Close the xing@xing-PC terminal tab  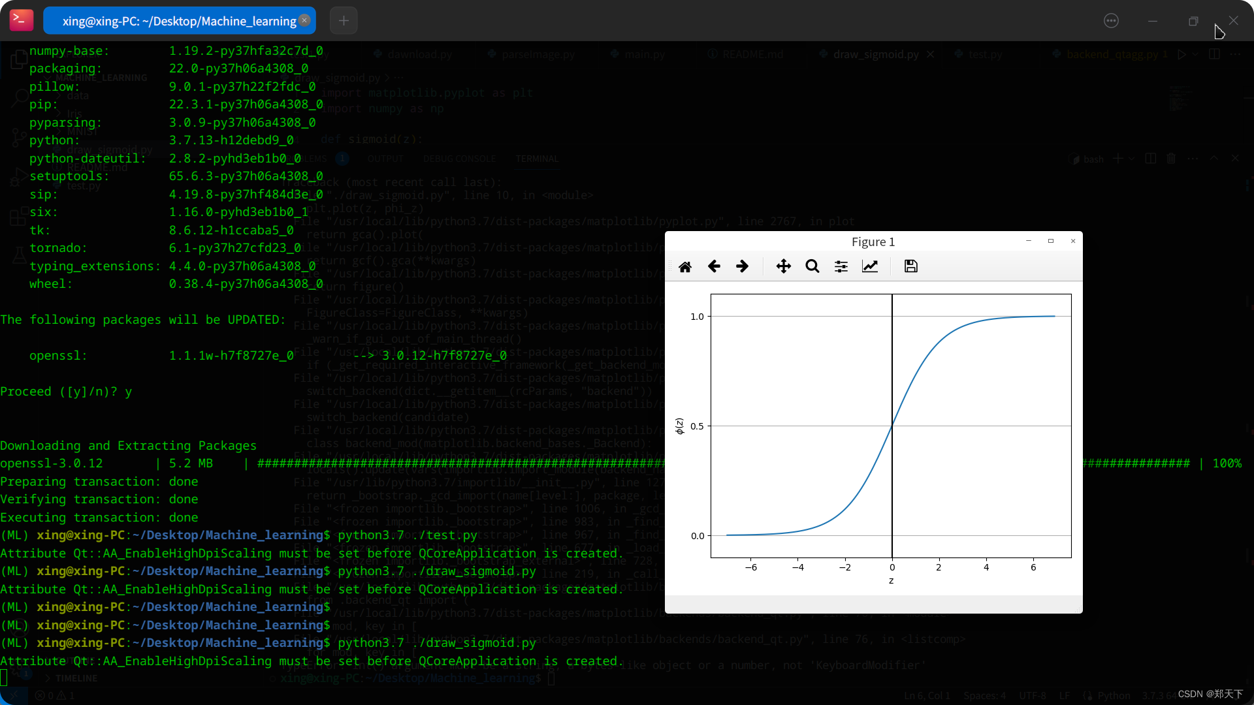pyautogui.click(x=304, y=20)
